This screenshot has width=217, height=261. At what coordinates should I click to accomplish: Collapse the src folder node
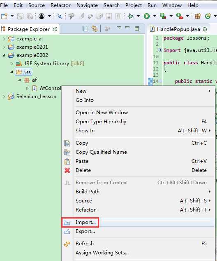point(12,72)
